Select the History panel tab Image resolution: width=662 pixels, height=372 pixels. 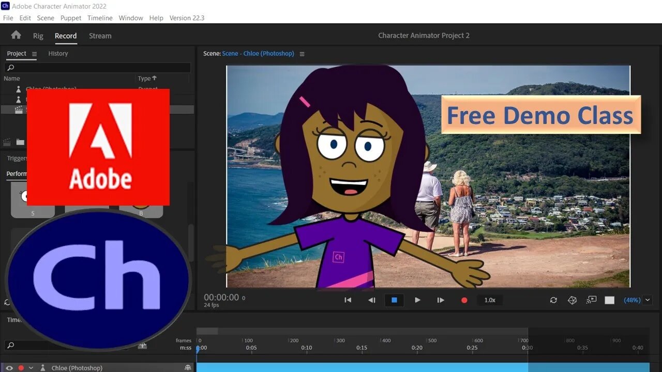(x=58, y=53)
